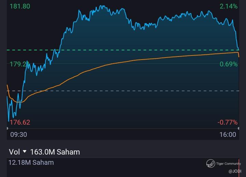Click the 09:30 market open time
The height and width of the screenshot is (177, 246).
coord(18,134)
